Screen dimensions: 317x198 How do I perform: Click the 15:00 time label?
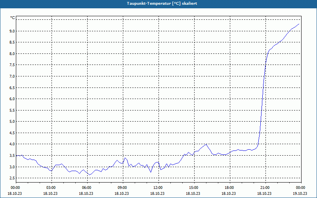[x=194, y=188]
